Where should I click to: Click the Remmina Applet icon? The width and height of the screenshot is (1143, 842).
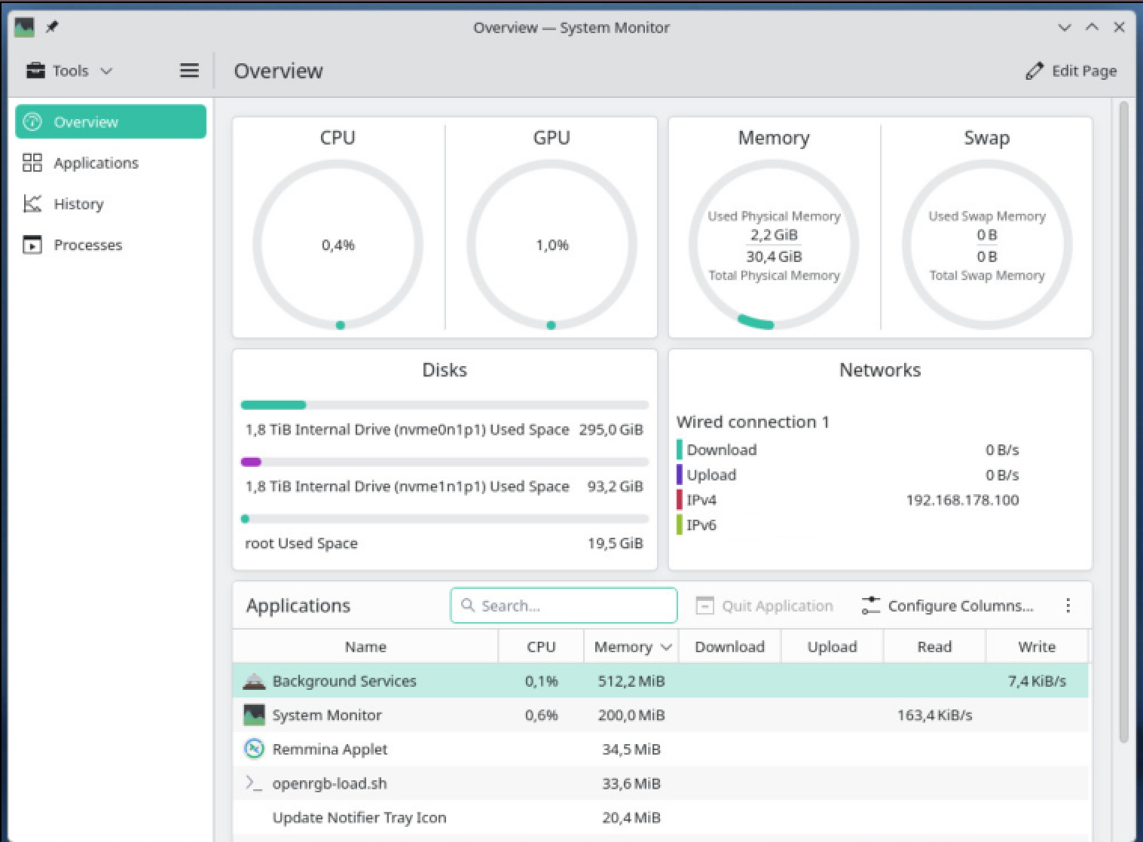(254, 749)
